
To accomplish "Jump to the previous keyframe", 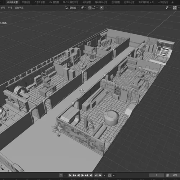I will point(74,175).
